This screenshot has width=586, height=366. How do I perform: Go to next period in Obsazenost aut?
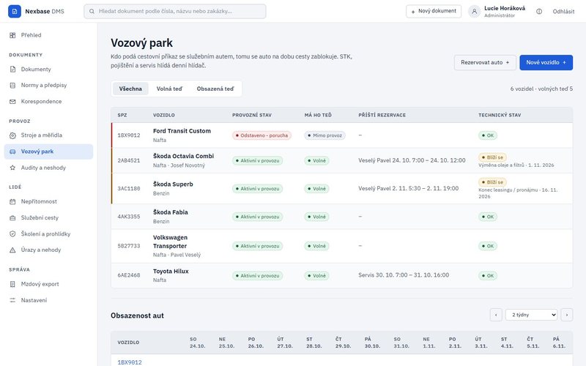566,315
